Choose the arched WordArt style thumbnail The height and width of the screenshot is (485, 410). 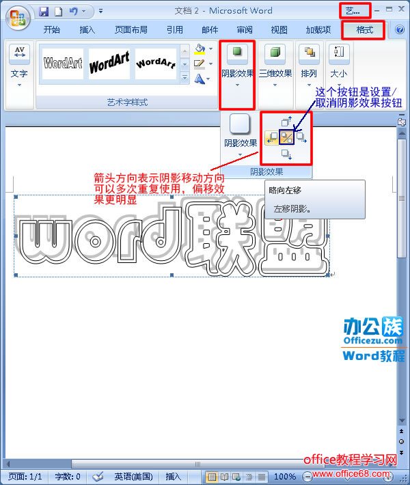click(156, 64)
